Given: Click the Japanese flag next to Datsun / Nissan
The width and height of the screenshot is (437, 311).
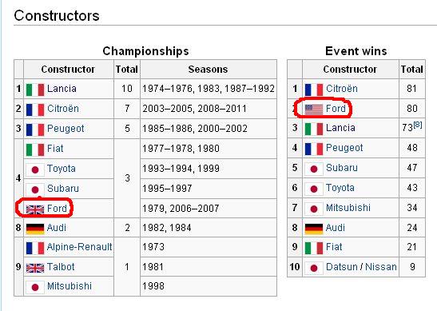Looking at the screenshot, I should [x=314, y=268].
